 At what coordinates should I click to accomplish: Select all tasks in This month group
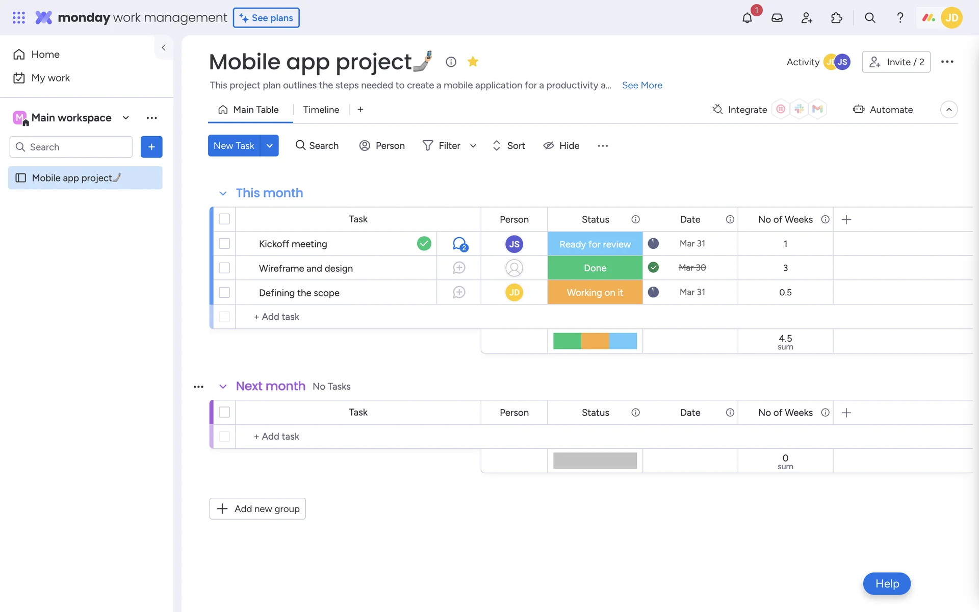click(224, 219)
